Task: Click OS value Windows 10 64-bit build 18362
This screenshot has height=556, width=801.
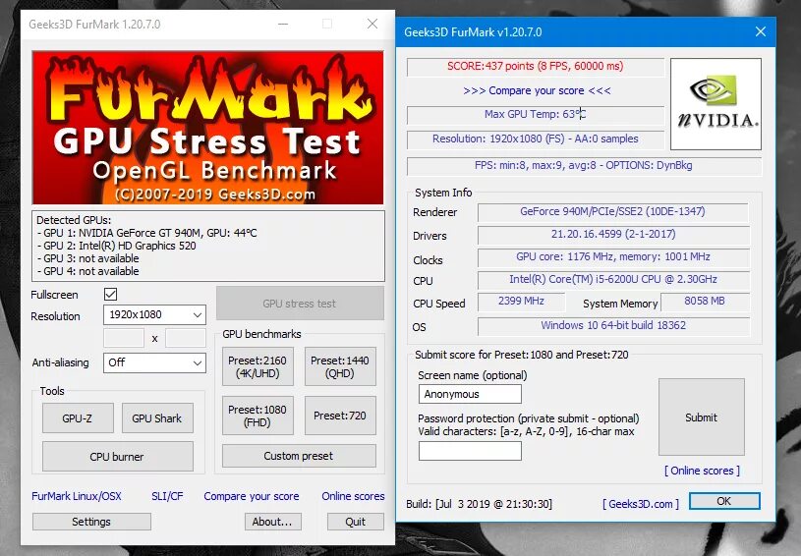Action: point(613,326)
